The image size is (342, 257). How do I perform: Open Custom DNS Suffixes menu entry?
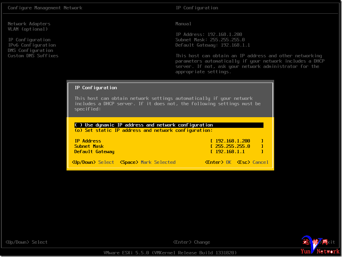[33, 56]
